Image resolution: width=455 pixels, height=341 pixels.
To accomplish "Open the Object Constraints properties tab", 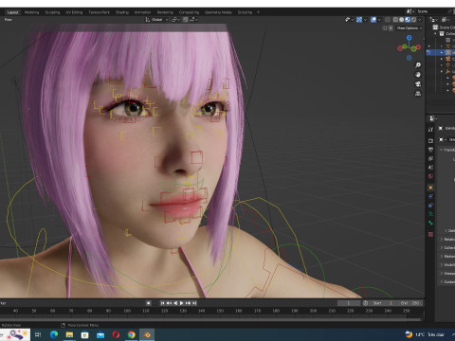I will 430,206.
